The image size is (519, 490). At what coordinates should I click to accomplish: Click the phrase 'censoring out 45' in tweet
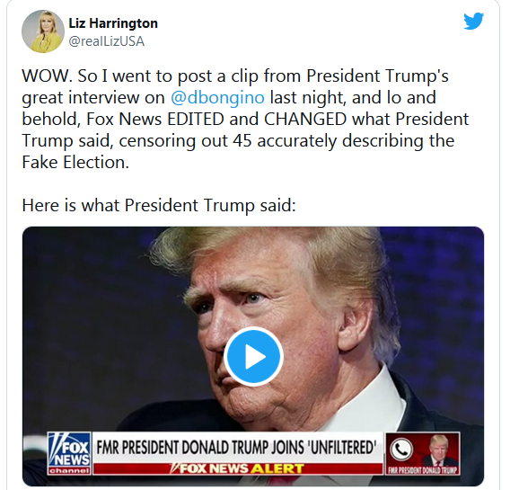point(185,140)
